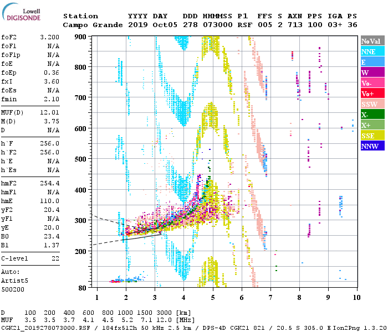Click the MUF 12.0 MHz table entry
The height and width of the screenshot is (332, 388).
pos(164,320)
